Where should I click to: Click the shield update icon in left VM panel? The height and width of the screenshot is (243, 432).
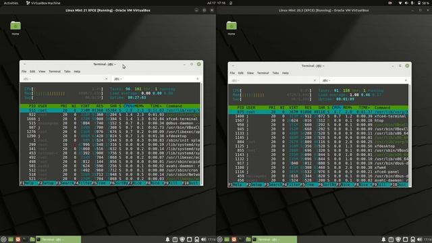click(182, 240)
